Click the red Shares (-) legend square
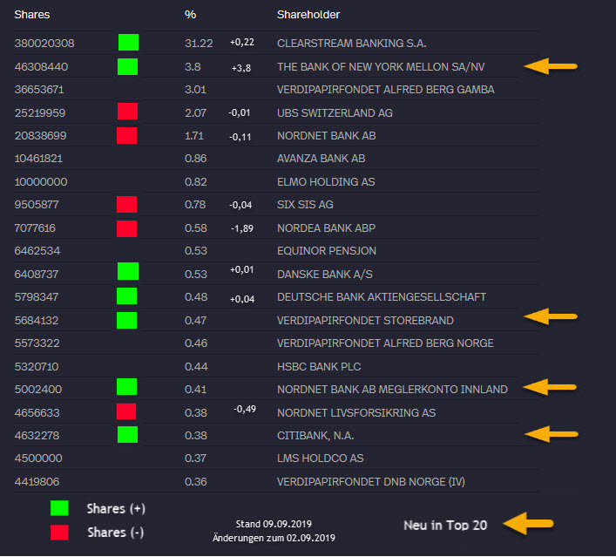616x557 pixels. tap(60, 533)
